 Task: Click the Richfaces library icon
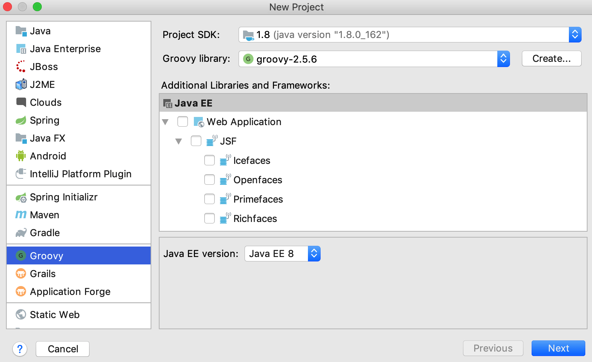226,218
